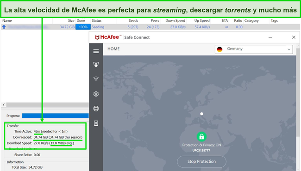Viewport: 301px width, 171px height.
Task: Click the 100% done progress cell
Action: coord(83,27)
